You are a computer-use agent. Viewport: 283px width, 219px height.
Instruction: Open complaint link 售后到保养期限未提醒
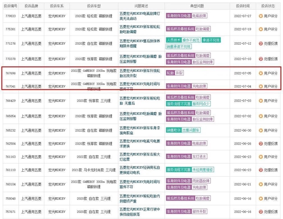139,44
